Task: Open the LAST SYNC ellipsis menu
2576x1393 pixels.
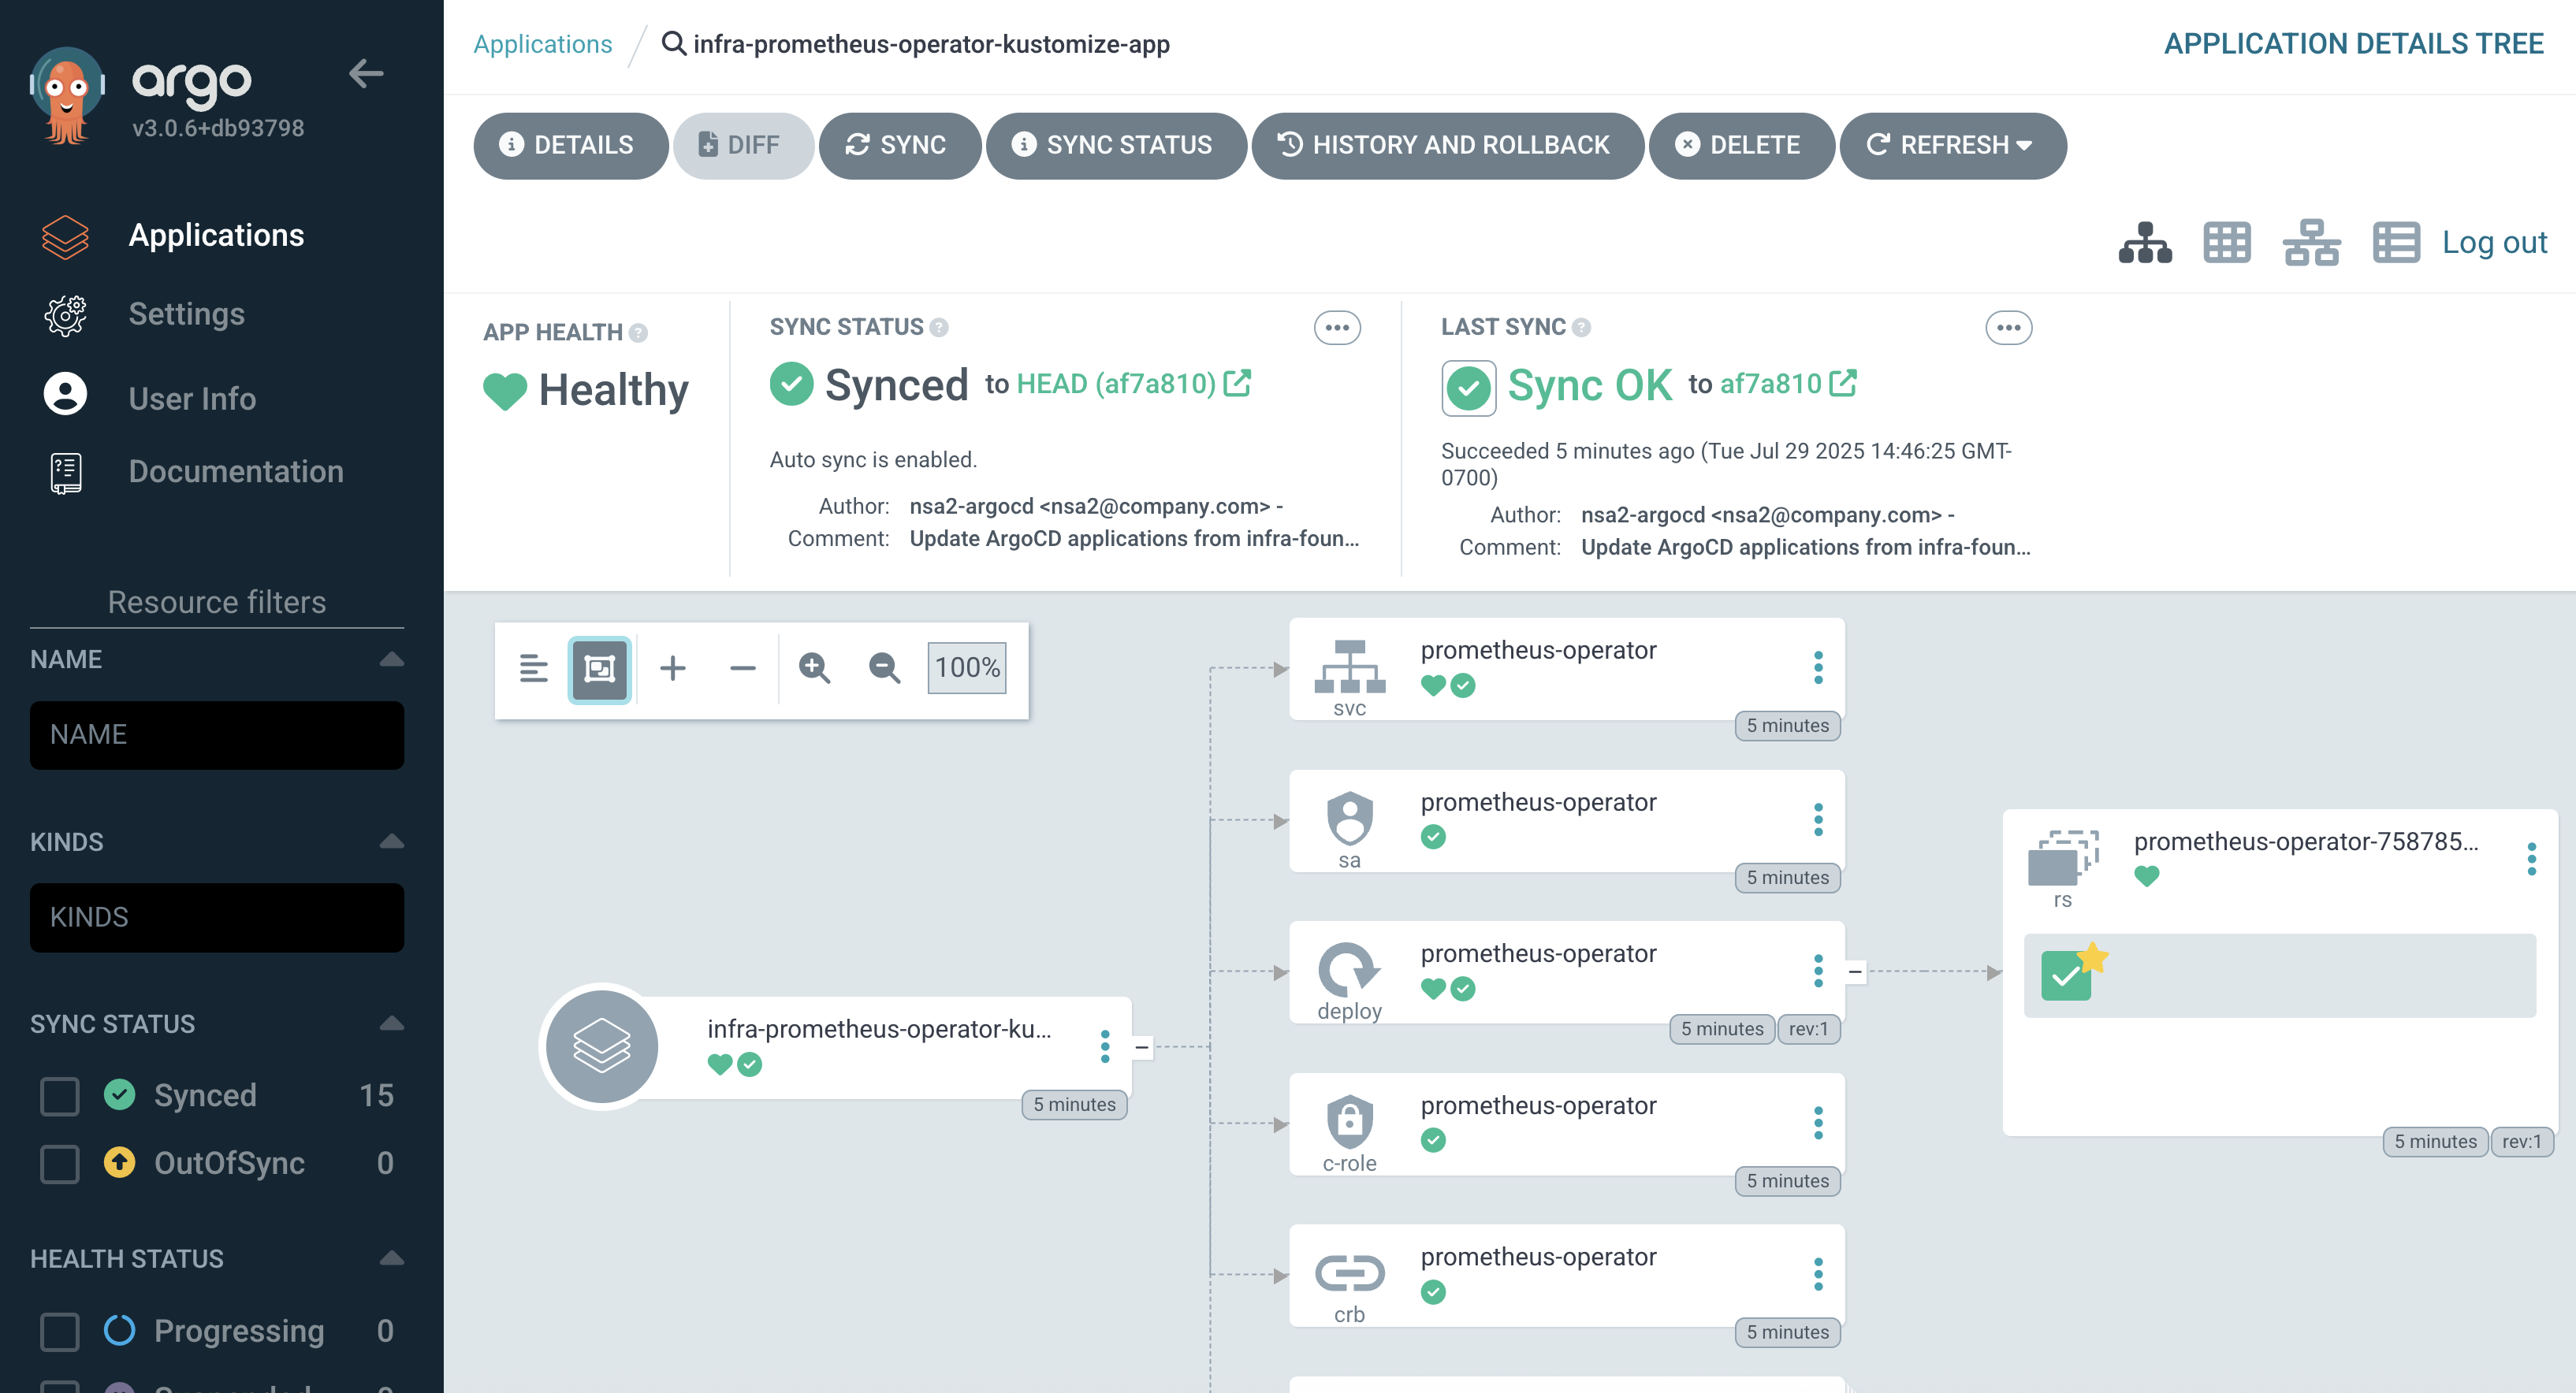Action: [x=2008, y=328]
